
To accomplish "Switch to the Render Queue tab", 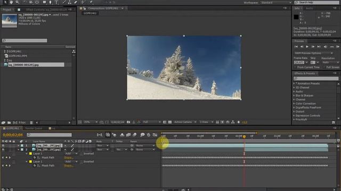I will tap(34, 128).
